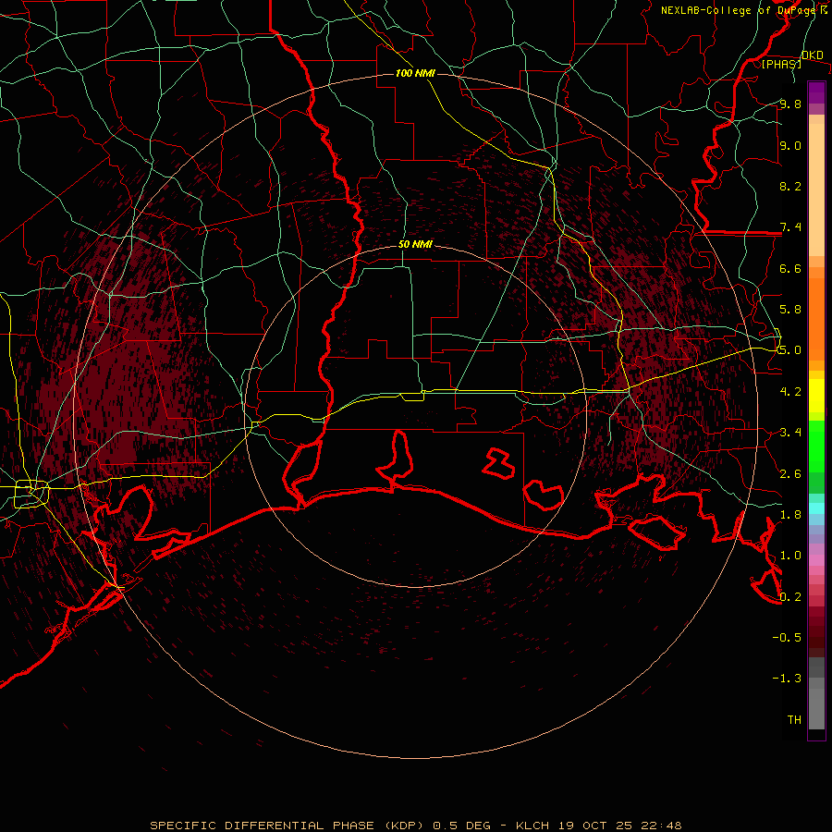Viewport: 832px width, 832px height.
Task: Click the orange segment of the color bar
Action: tap(816, 318)
